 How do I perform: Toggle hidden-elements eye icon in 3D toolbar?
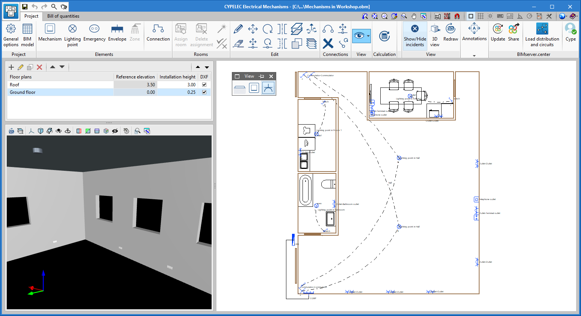(115, 131)
